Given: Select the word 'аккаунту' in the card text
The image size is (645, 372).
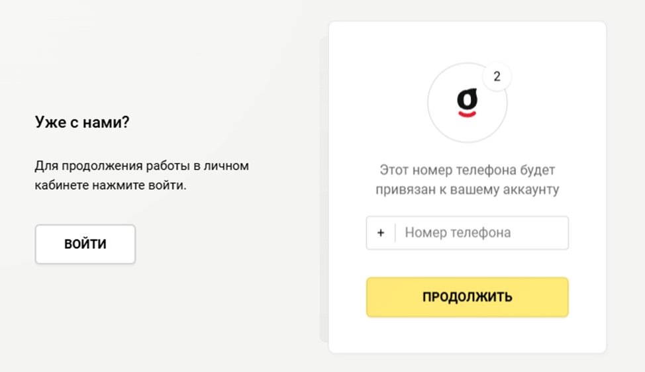Looking at the screenshot, I should 532,190.
